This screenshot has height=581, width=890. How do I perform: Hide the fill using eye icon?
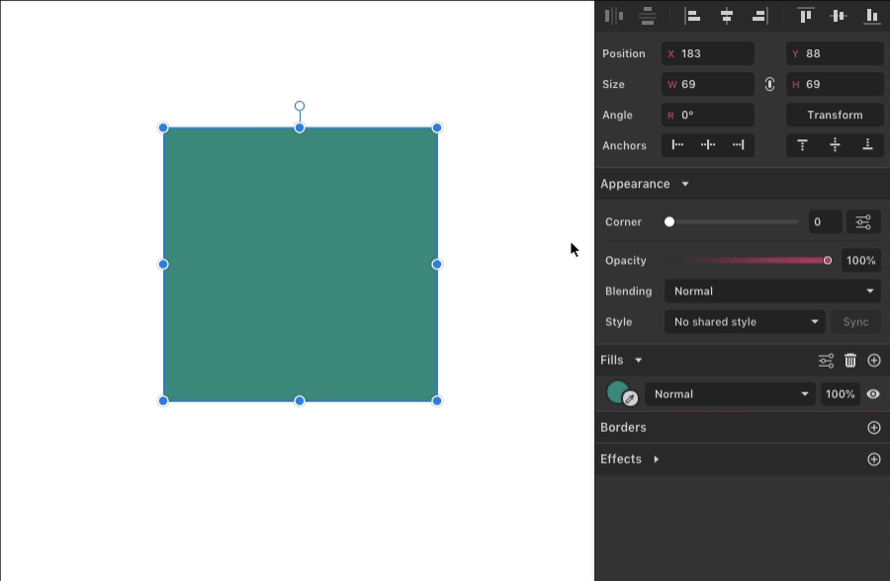873,394
